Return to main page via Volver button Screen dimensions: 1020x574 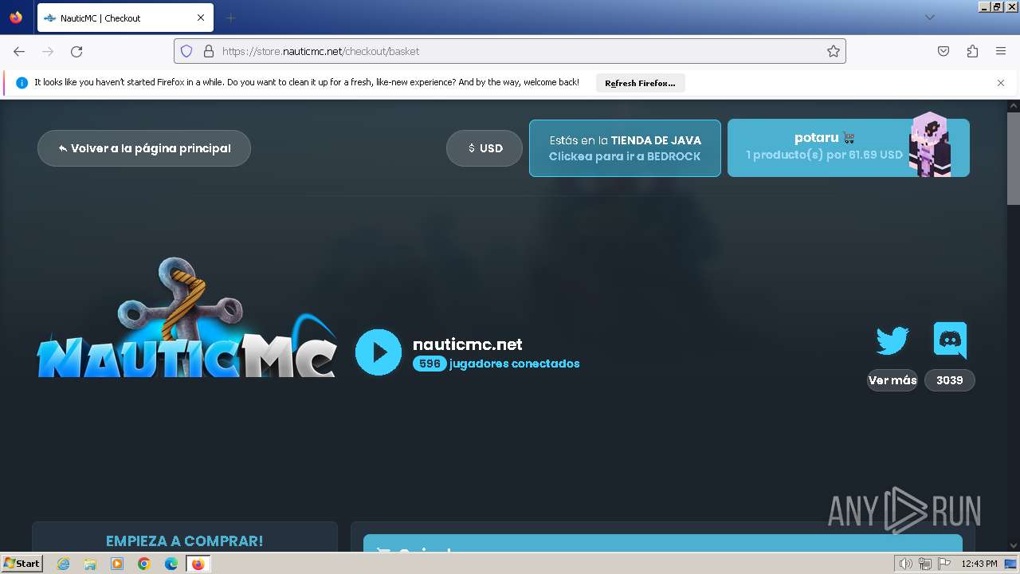(144, 148)
